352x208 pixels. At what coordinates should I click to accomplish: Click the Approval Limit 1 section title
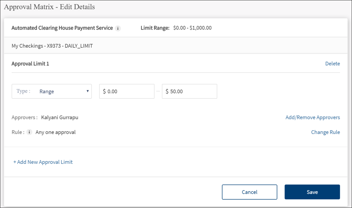point(30,64)
